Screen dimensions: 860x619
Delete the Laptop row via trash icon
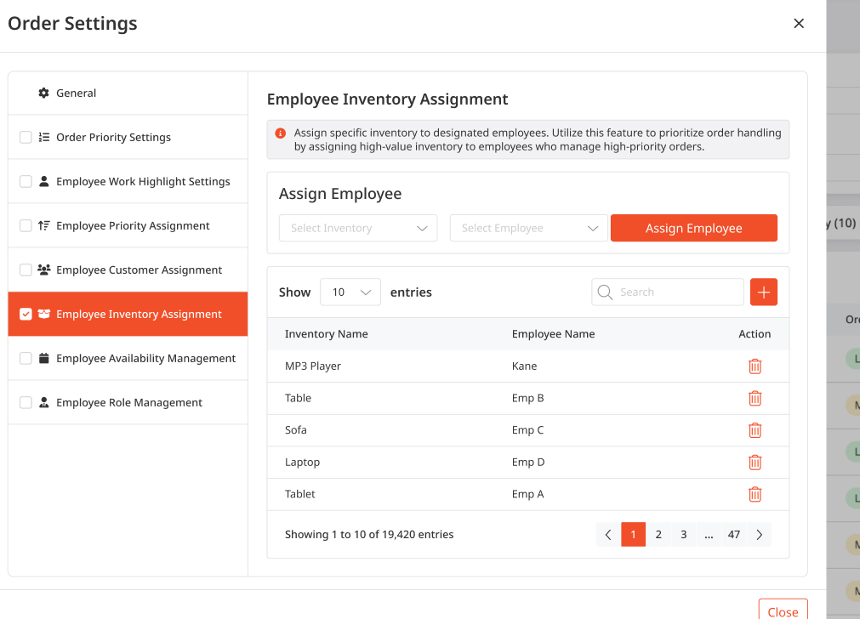pos(755,463)
